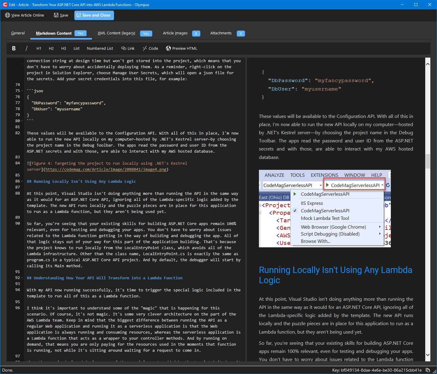
Task: Click the Visual Studio debug toolbar image in preview
Action: click(325, 208)
